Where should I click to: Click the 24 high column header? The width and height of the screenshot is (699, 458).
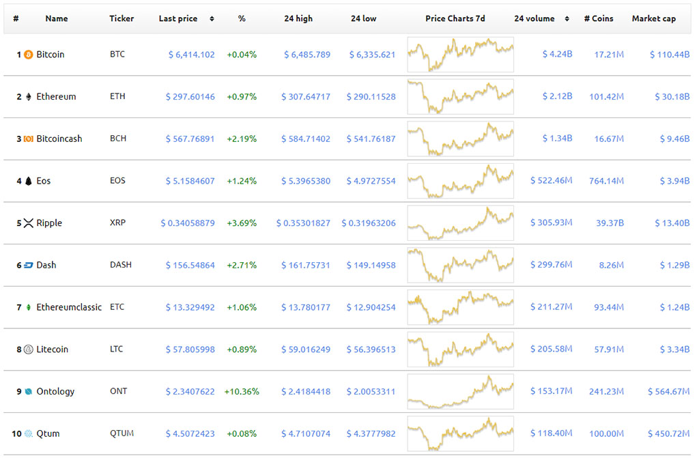coord(298,18)
